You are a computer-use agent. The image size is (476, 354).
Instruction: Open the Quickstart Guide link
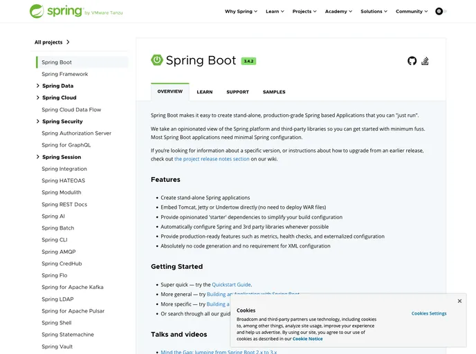tap(231, 285)
